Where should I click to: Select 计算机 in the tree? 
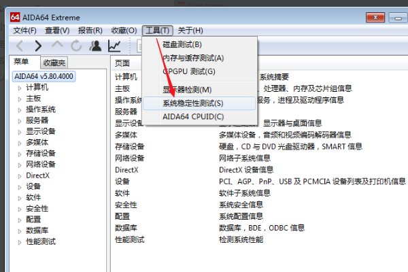37,88
